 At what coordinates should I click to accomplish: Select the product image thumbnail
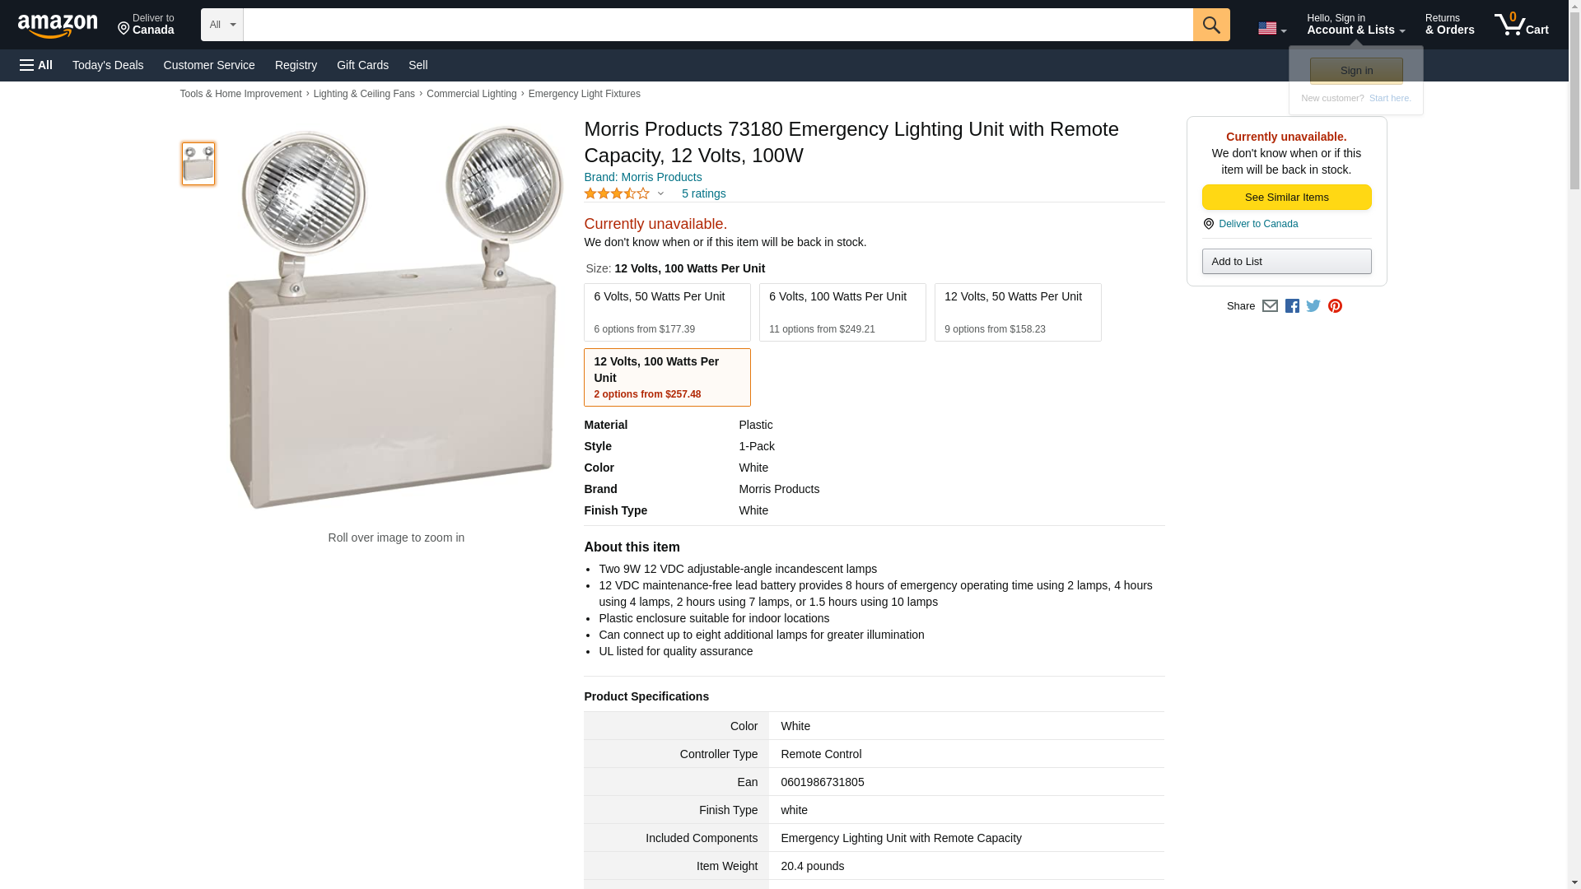[198, 163]
